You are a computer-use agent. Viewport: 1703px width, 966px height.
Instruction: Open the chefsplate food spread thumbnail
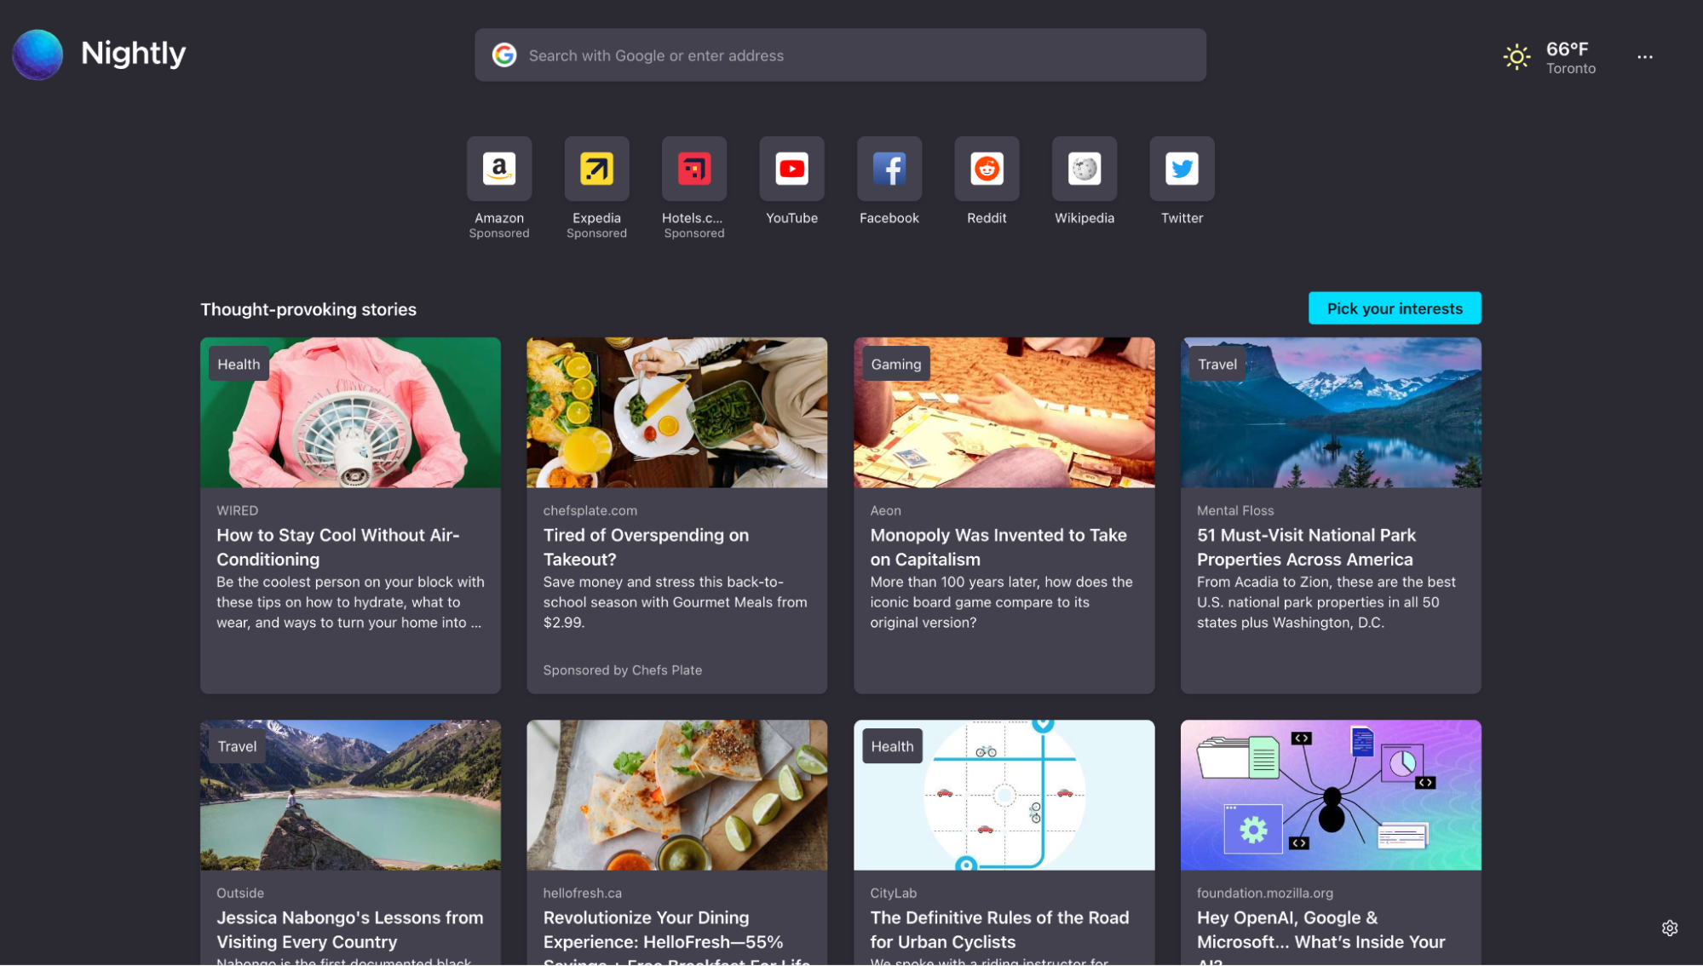coord(676,412)
